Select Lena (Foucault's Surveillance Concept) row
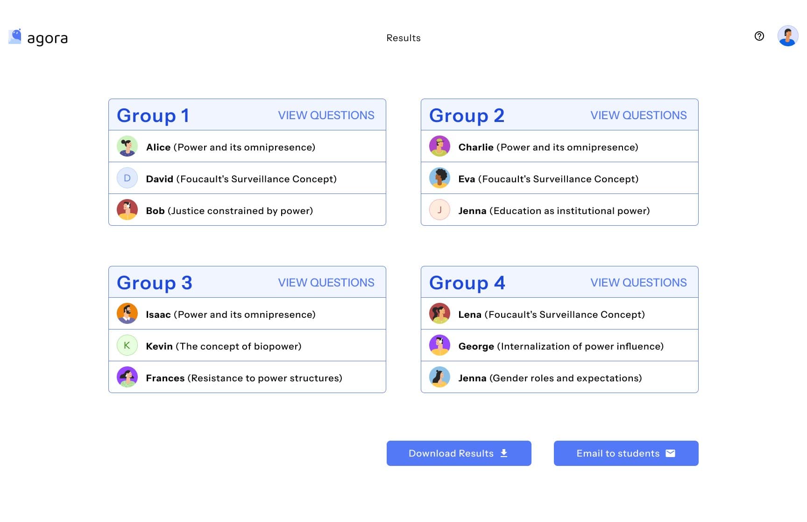 click(559, 314)
